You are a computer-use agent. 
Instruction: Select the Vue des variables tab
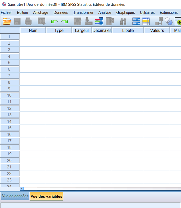pos(46,196)
